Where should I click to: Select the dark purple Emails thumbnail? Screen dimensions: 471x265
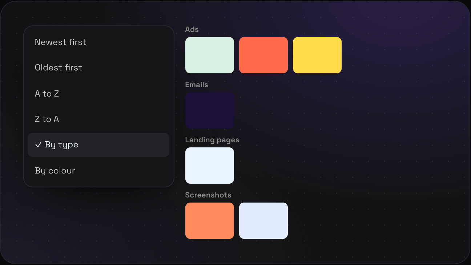click(210, 110)
